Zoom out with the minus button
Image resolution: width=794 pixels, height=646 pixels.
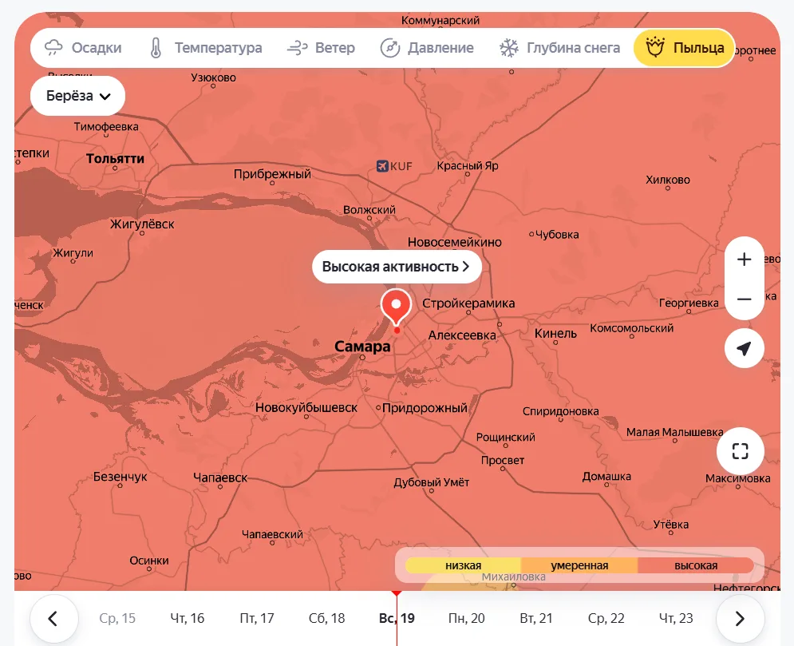pos(744,299)
